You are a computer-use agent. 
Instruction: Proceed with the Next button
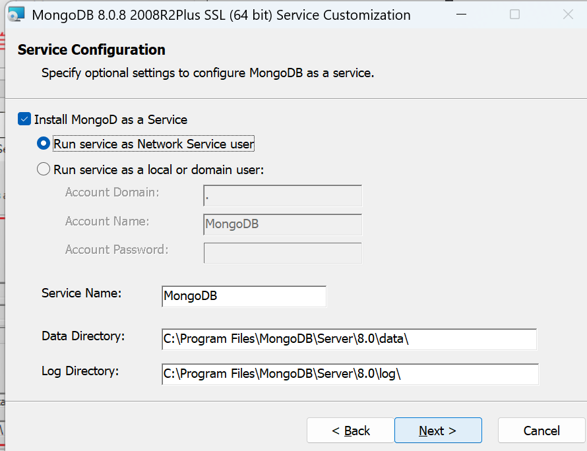coord(438,431)
